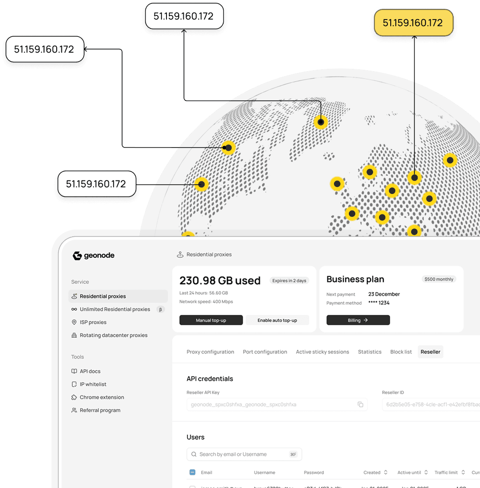Open the Block list tab

(401, 352)
